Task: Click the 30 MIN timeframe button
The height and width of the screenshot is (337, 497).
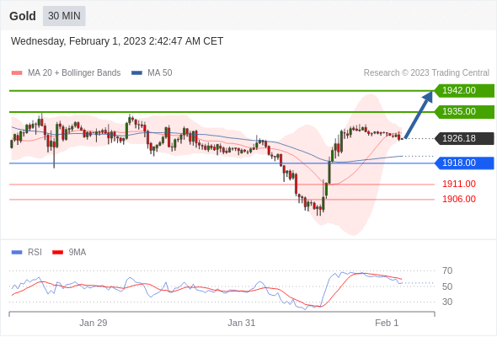Action: [x=64, y=16]
